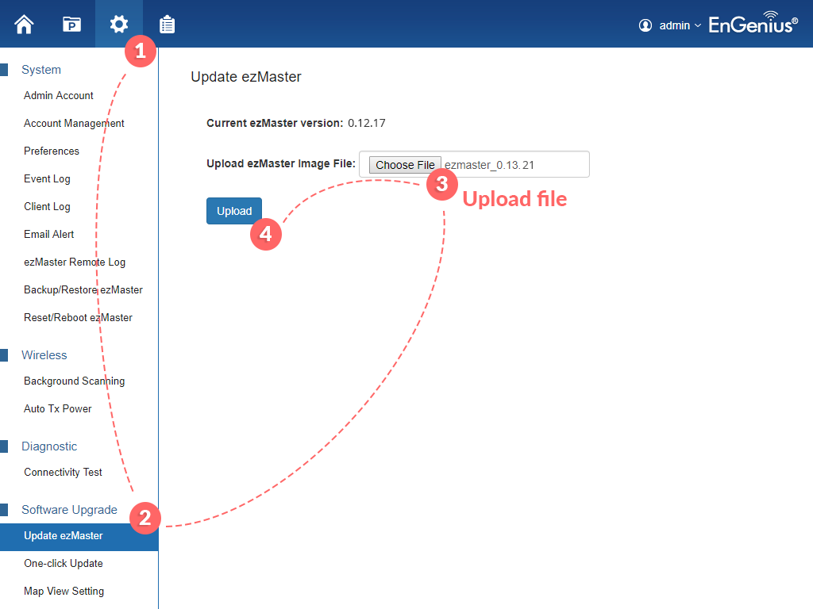Open One-click Update page
This screenshot has width=813, height=609.
[x=64, y=563]
